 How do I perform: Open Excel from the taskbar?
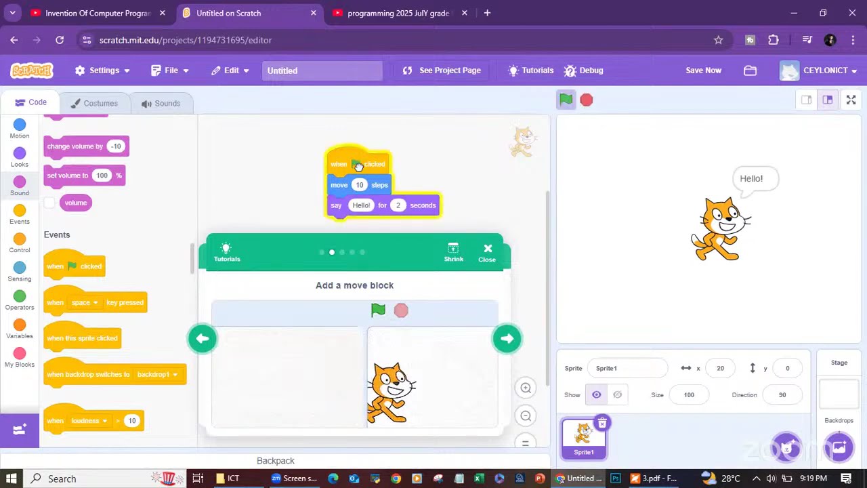click(478, 479)
